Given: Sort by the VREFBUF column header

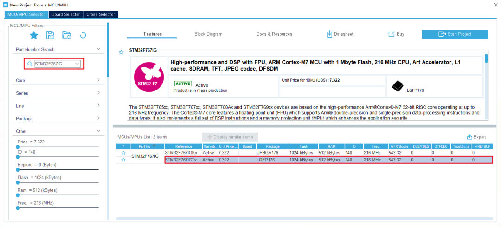Looking at the screenshot, I should [482, 146].
